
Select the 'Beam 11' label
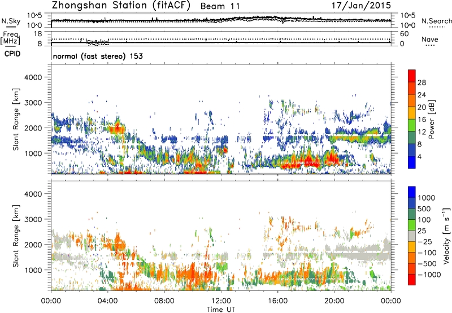click(x=220, y=6)
